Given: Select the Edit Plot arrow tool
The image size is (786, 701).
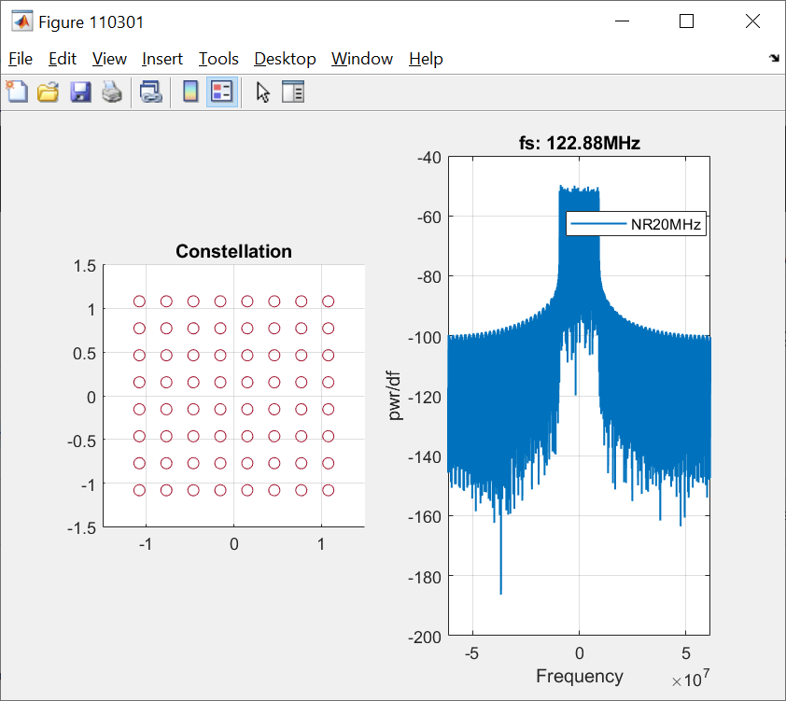Looking at the screenshot, I should tap(262, 91).
